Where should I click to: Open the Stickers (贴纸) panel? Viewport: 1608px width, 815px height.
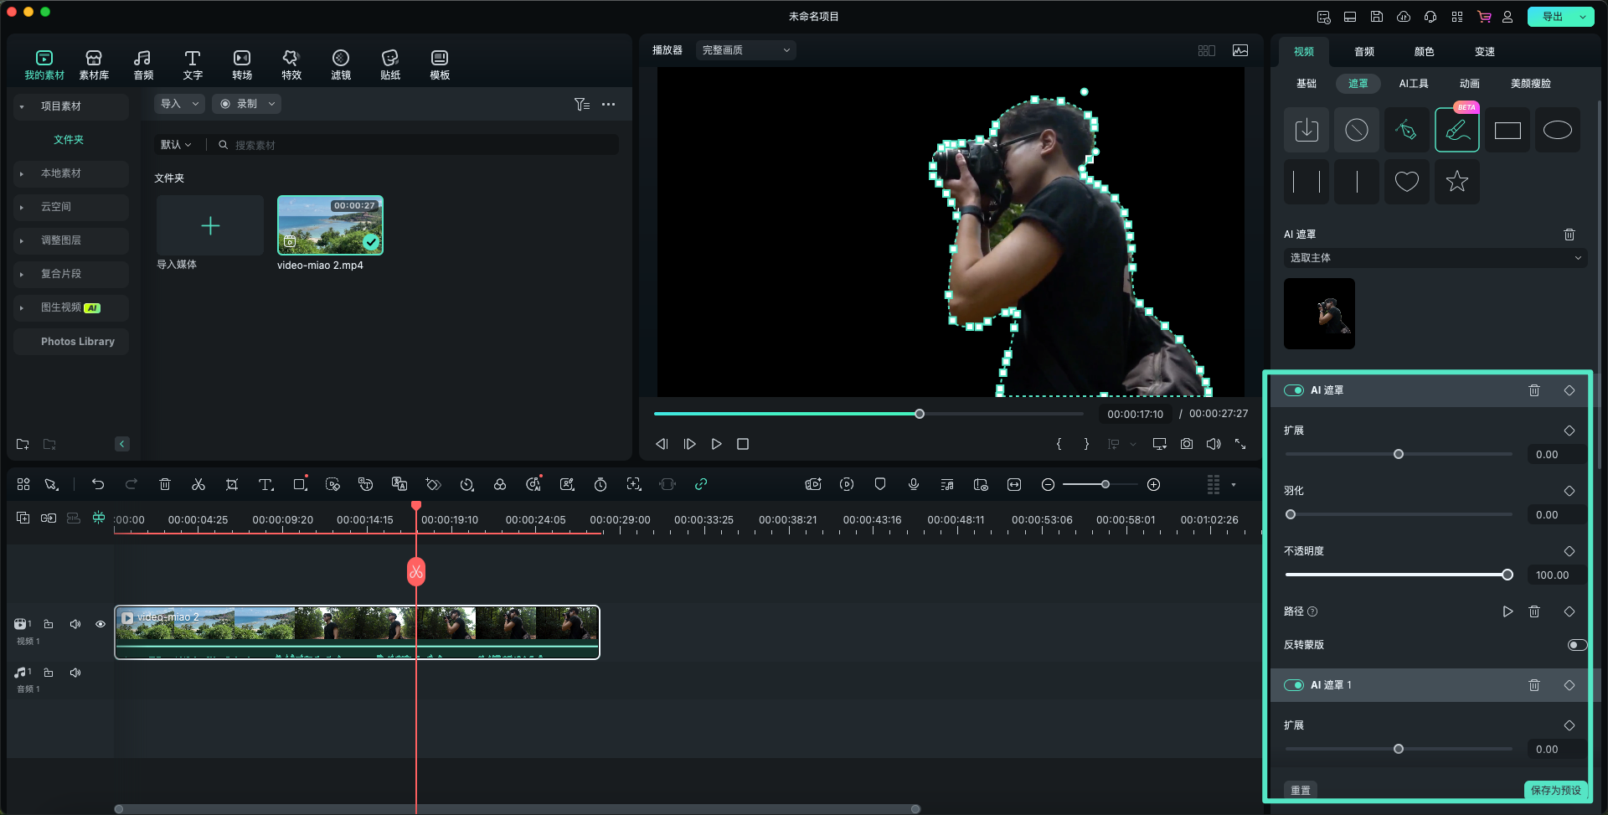tap(389, 64)
